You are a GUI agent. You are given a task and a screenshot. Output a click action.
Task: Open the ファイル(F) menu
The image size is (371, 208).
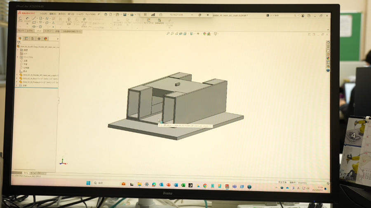tap(43, 14)
